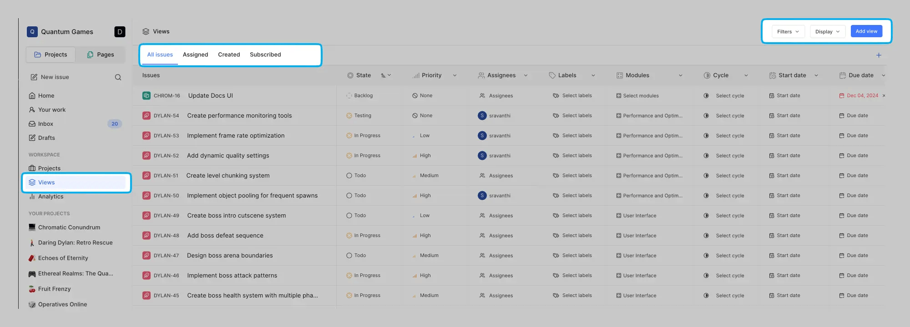
Task: Clear the Dec 04, 2024 due date
Action: (x=884, y=96)
